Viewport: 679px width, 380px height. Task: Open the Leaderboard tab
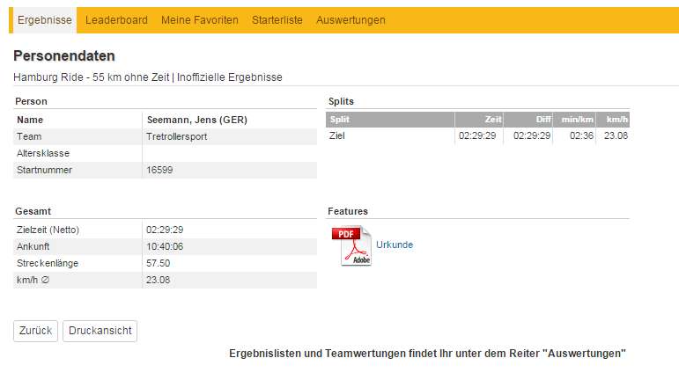point(116,19)
